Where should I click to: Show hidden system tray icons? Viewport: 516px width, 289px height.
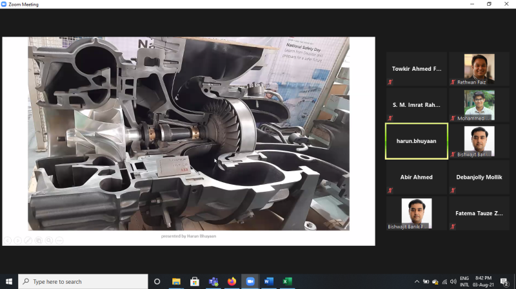(417, 281)
